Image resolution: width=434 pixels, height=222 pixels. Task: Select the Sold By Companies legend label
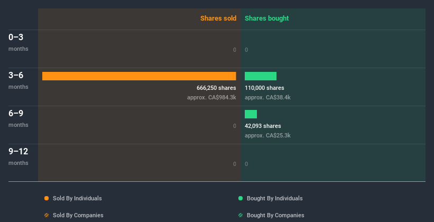click(x=78, y=215)
